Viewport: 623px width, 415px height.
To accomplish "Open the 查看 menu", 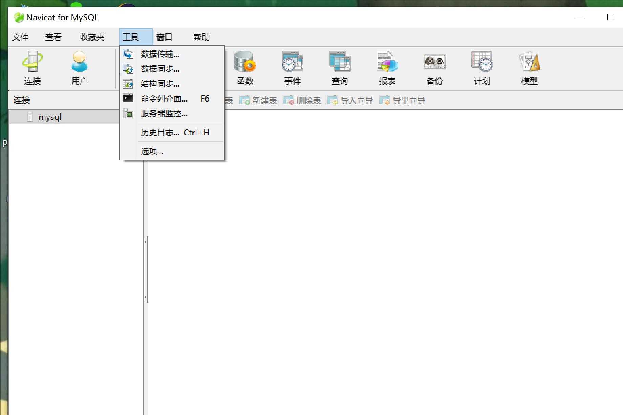I will point(53,37).
